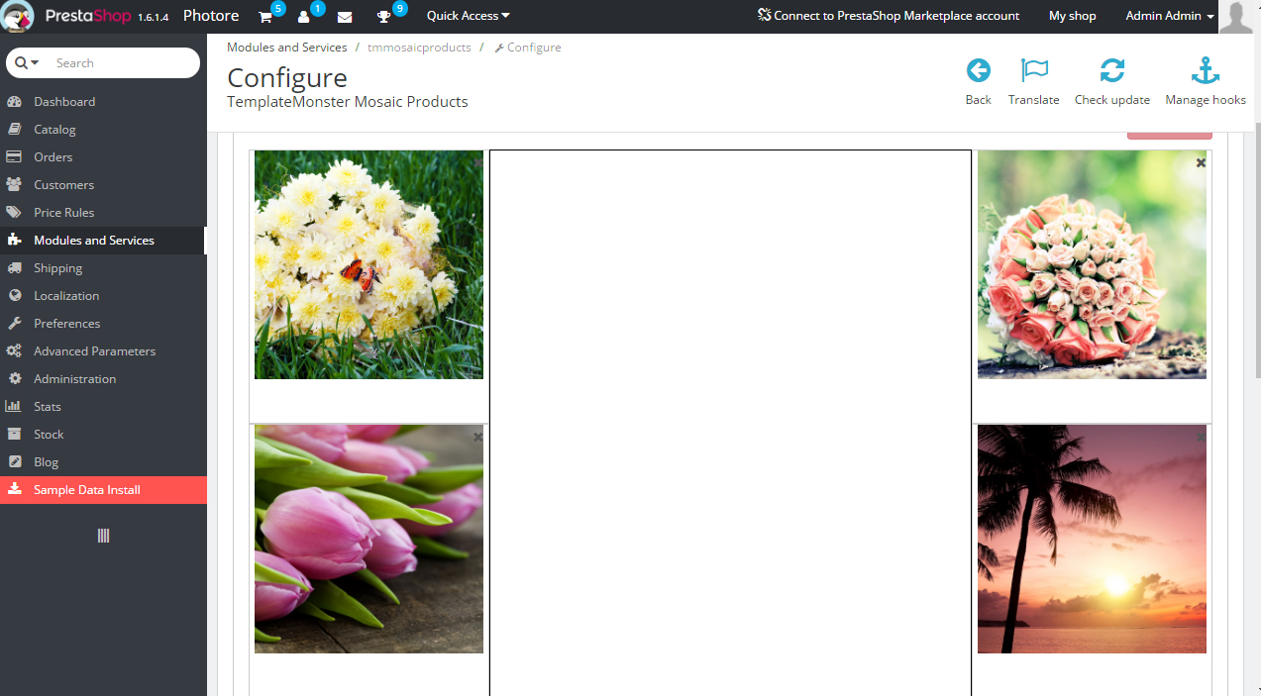Click the empty center mosaic block

(x=730, y=423)
